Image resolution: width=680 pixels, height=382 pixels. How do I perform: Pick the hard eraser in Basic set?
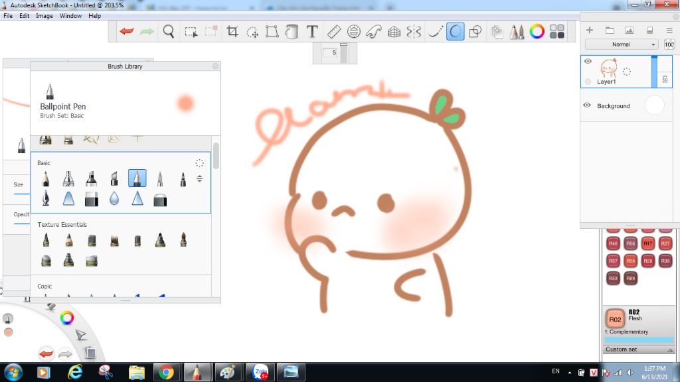[x=91, y=199]
